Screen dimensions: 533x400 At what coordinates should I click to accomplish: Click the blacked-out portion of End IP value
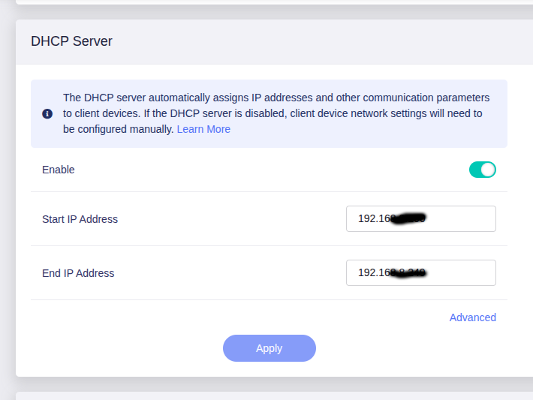[410, 273]
